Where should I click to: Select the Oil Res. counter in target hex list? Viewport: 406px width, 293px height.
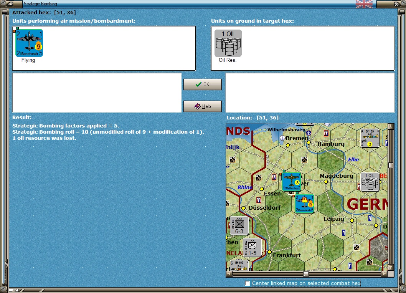tap(228, 43)
